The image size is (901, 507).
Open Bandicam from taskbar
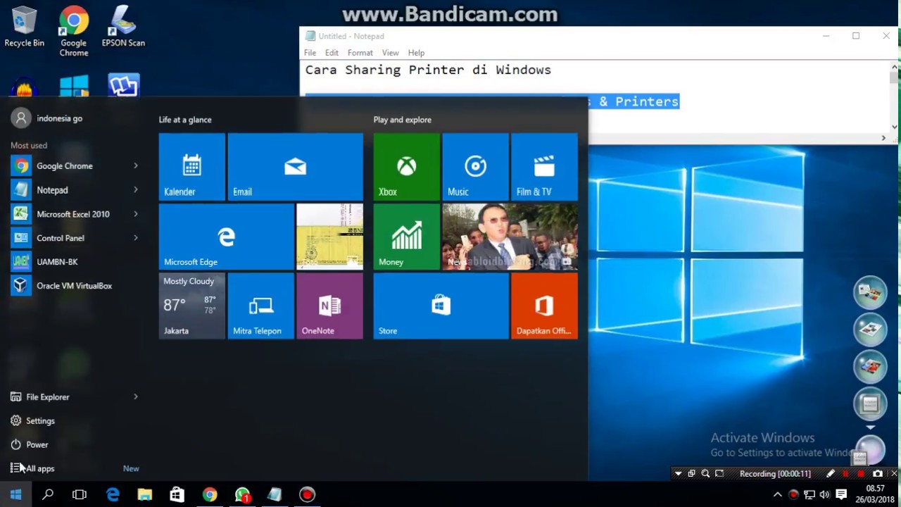pos(308,495)
